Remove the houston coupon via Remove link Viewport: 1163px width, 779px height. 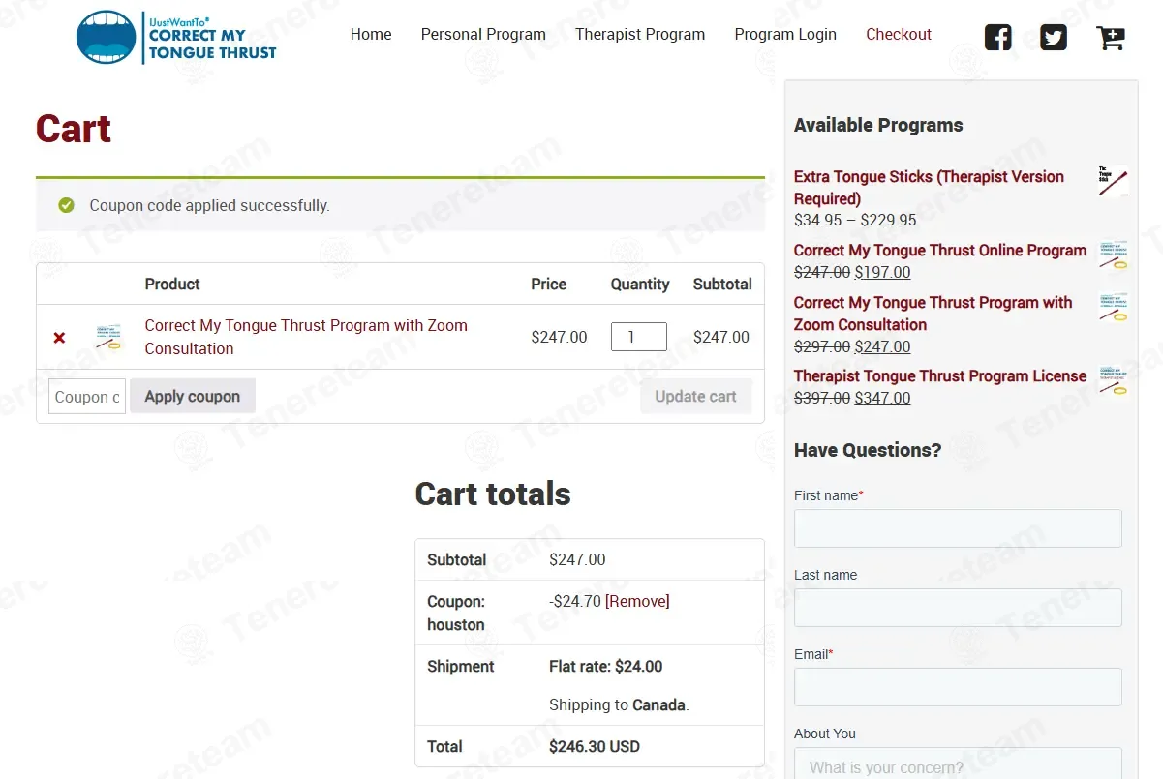click(637, 601)
